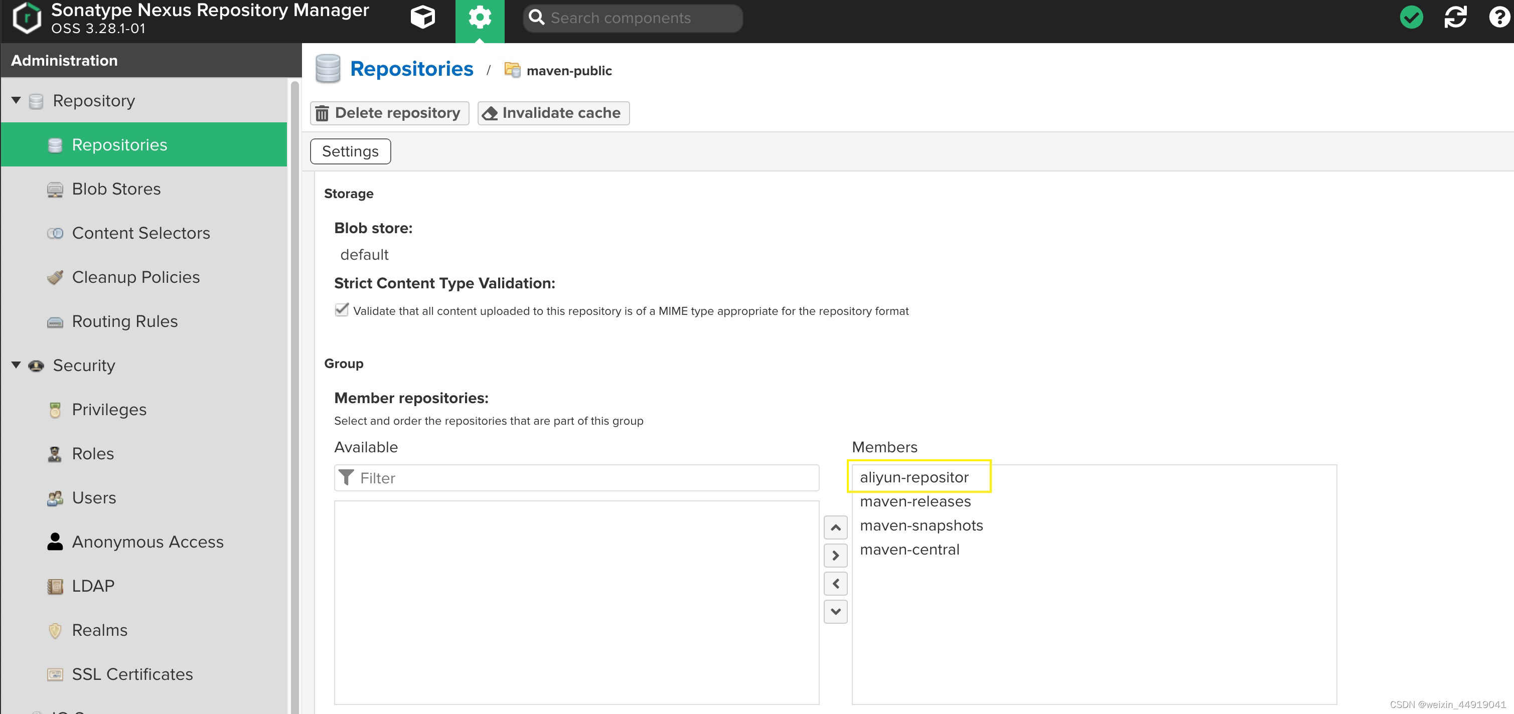Move selected member up with up-arrow button
This screenshot has width=1514, height=714.
(835, 527)
